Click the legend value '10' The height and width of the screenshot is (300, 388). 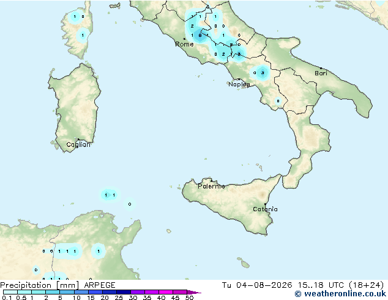(x=76, y=298)
